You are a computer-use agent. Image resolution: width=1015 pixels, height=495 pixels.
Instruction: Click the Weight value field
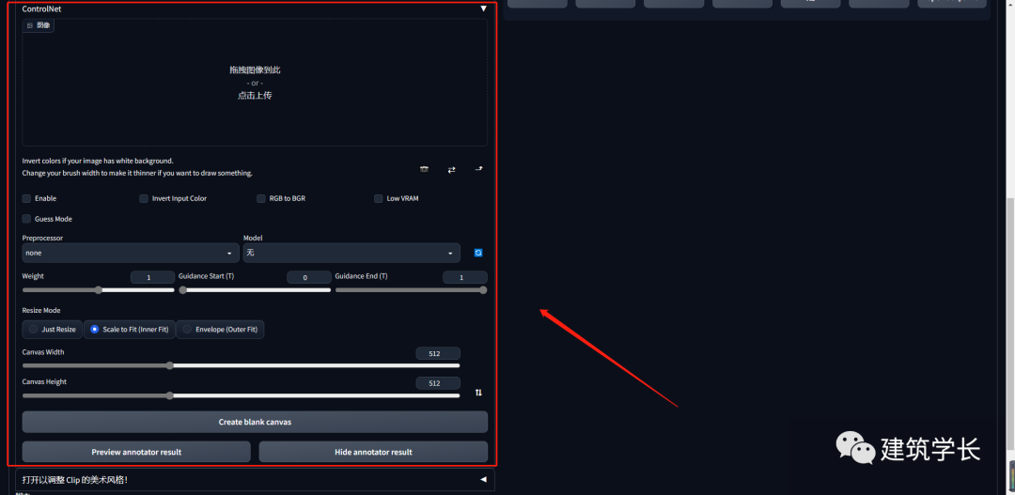(153, 278)
